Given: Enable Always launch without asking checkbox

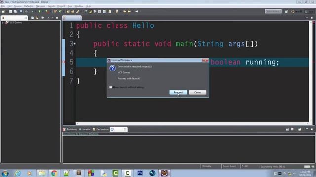Looking at the screenshot, I should pyautogui.click(x=111, y=87).
